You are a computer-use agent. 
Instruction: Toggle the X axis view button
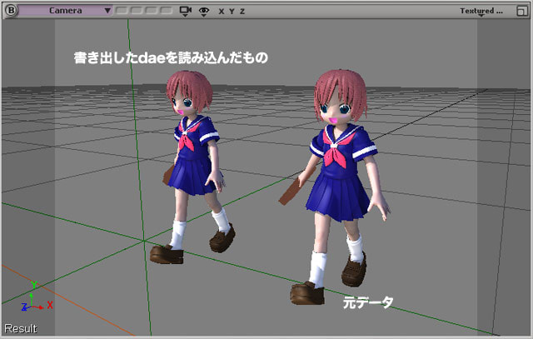(222, 12)
